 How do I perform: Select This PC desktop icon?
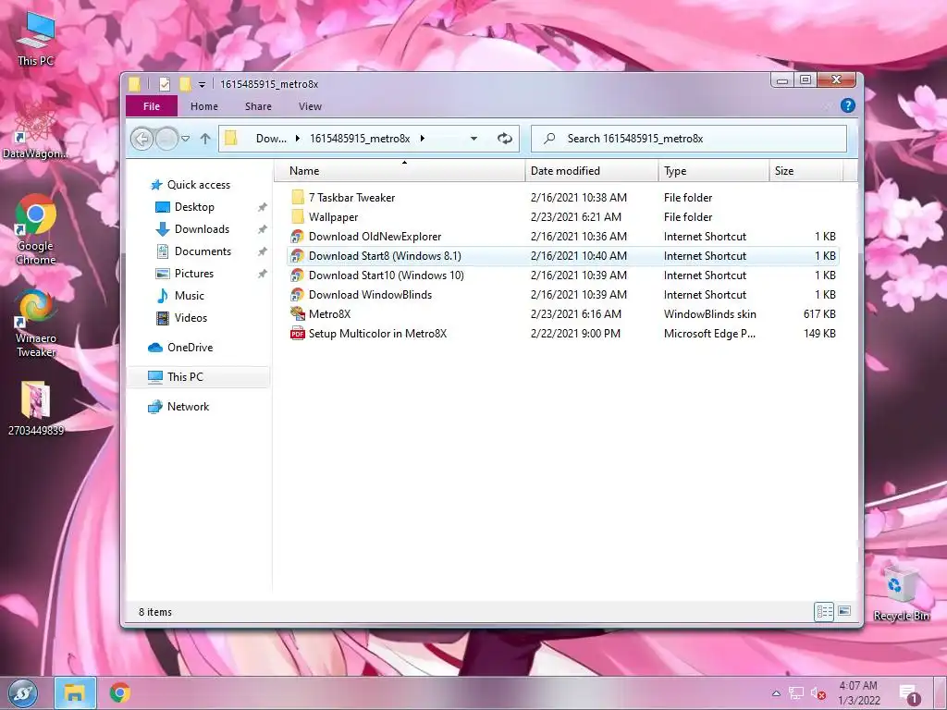35,39
